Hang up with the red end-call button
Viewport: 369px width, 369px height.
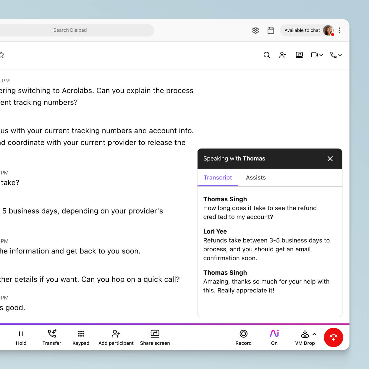(x=334, y=337)
